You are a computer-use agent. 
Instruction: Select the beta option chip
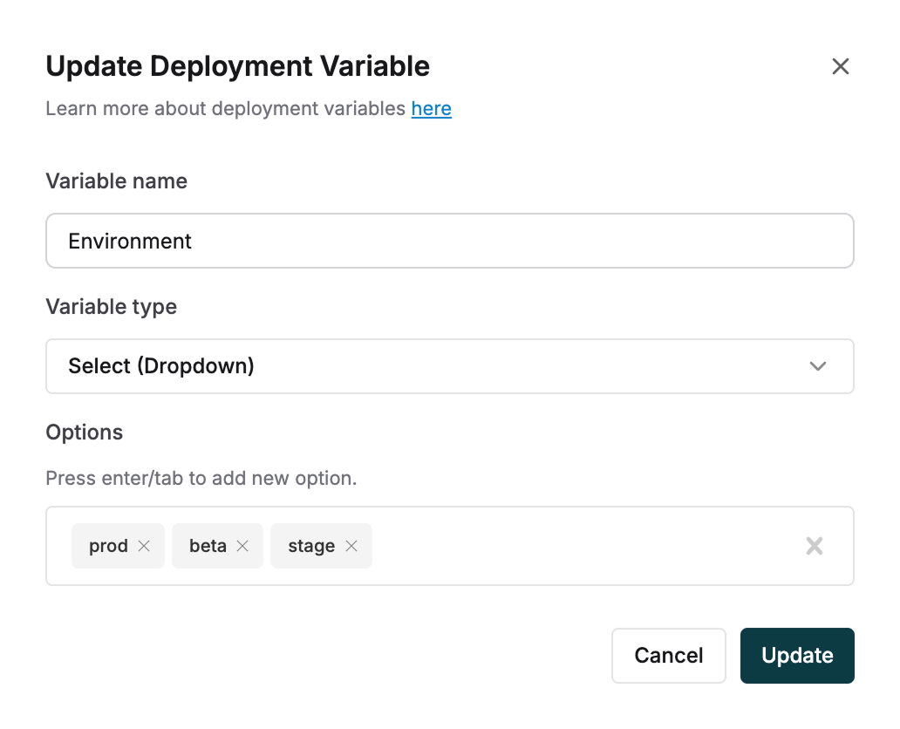[207, 546]
